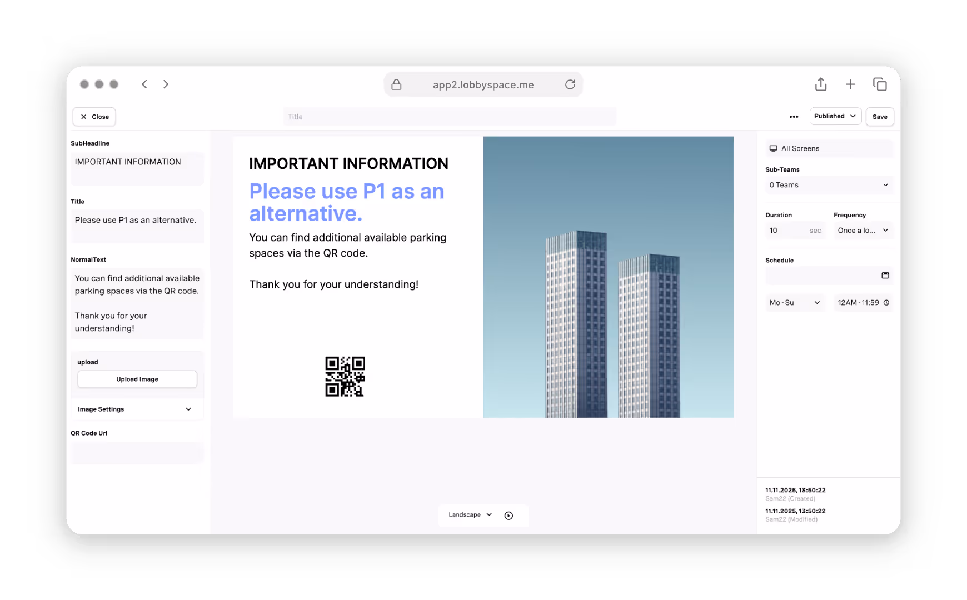Click the QR Code Url input field
Viewport: 967px width, 600px height.
pyautogui.click(x=137, y=453)
